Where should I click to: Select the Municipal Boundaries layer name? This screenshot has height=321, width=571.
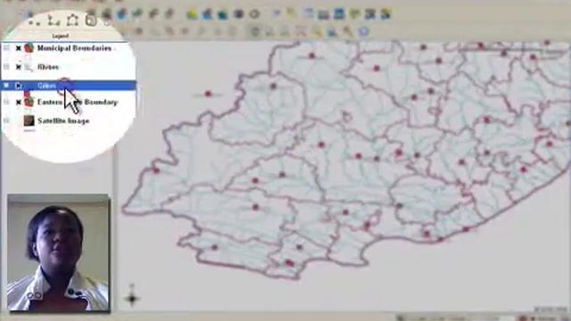[x=74, y=48]
